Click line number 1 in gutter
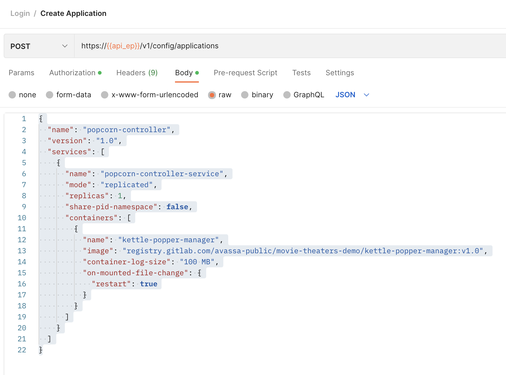The image size is (506, 375). click(x=24, y=119)
